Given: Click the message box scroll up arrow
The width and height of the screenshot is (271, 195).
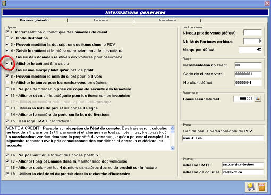Looking at the screenshot, I should 172,128.
